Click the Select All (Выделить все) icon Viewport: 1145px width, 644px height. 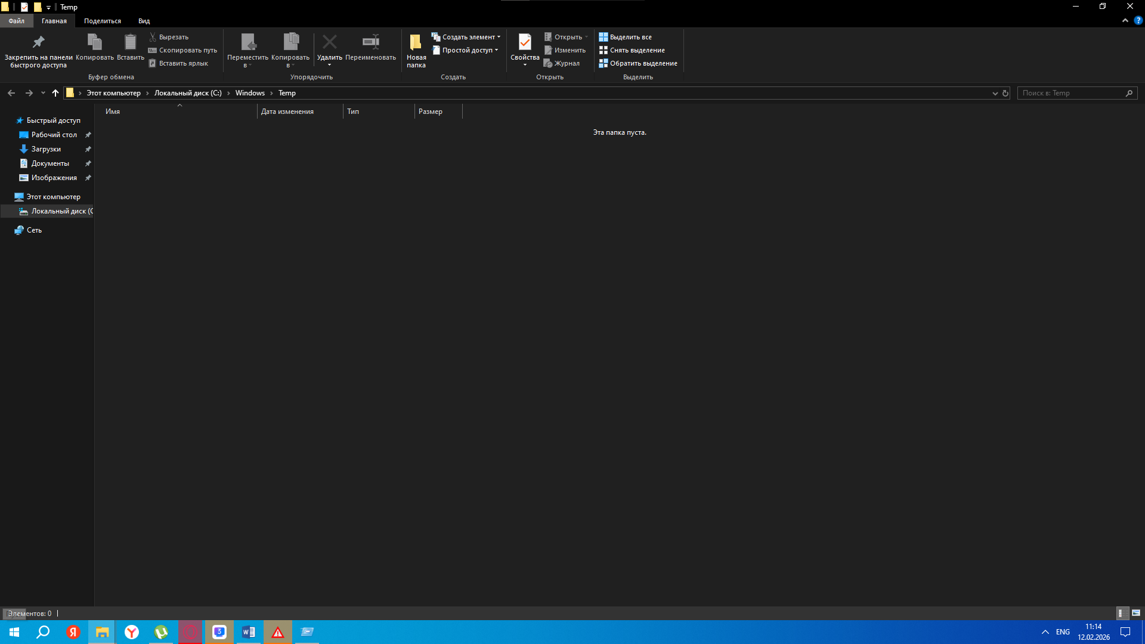point(603,37)
